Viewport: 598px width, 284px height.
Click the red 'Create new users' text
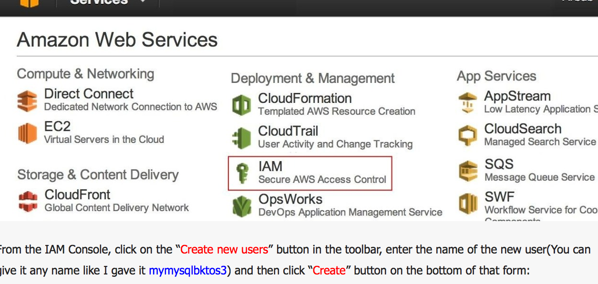pos(224,250)
